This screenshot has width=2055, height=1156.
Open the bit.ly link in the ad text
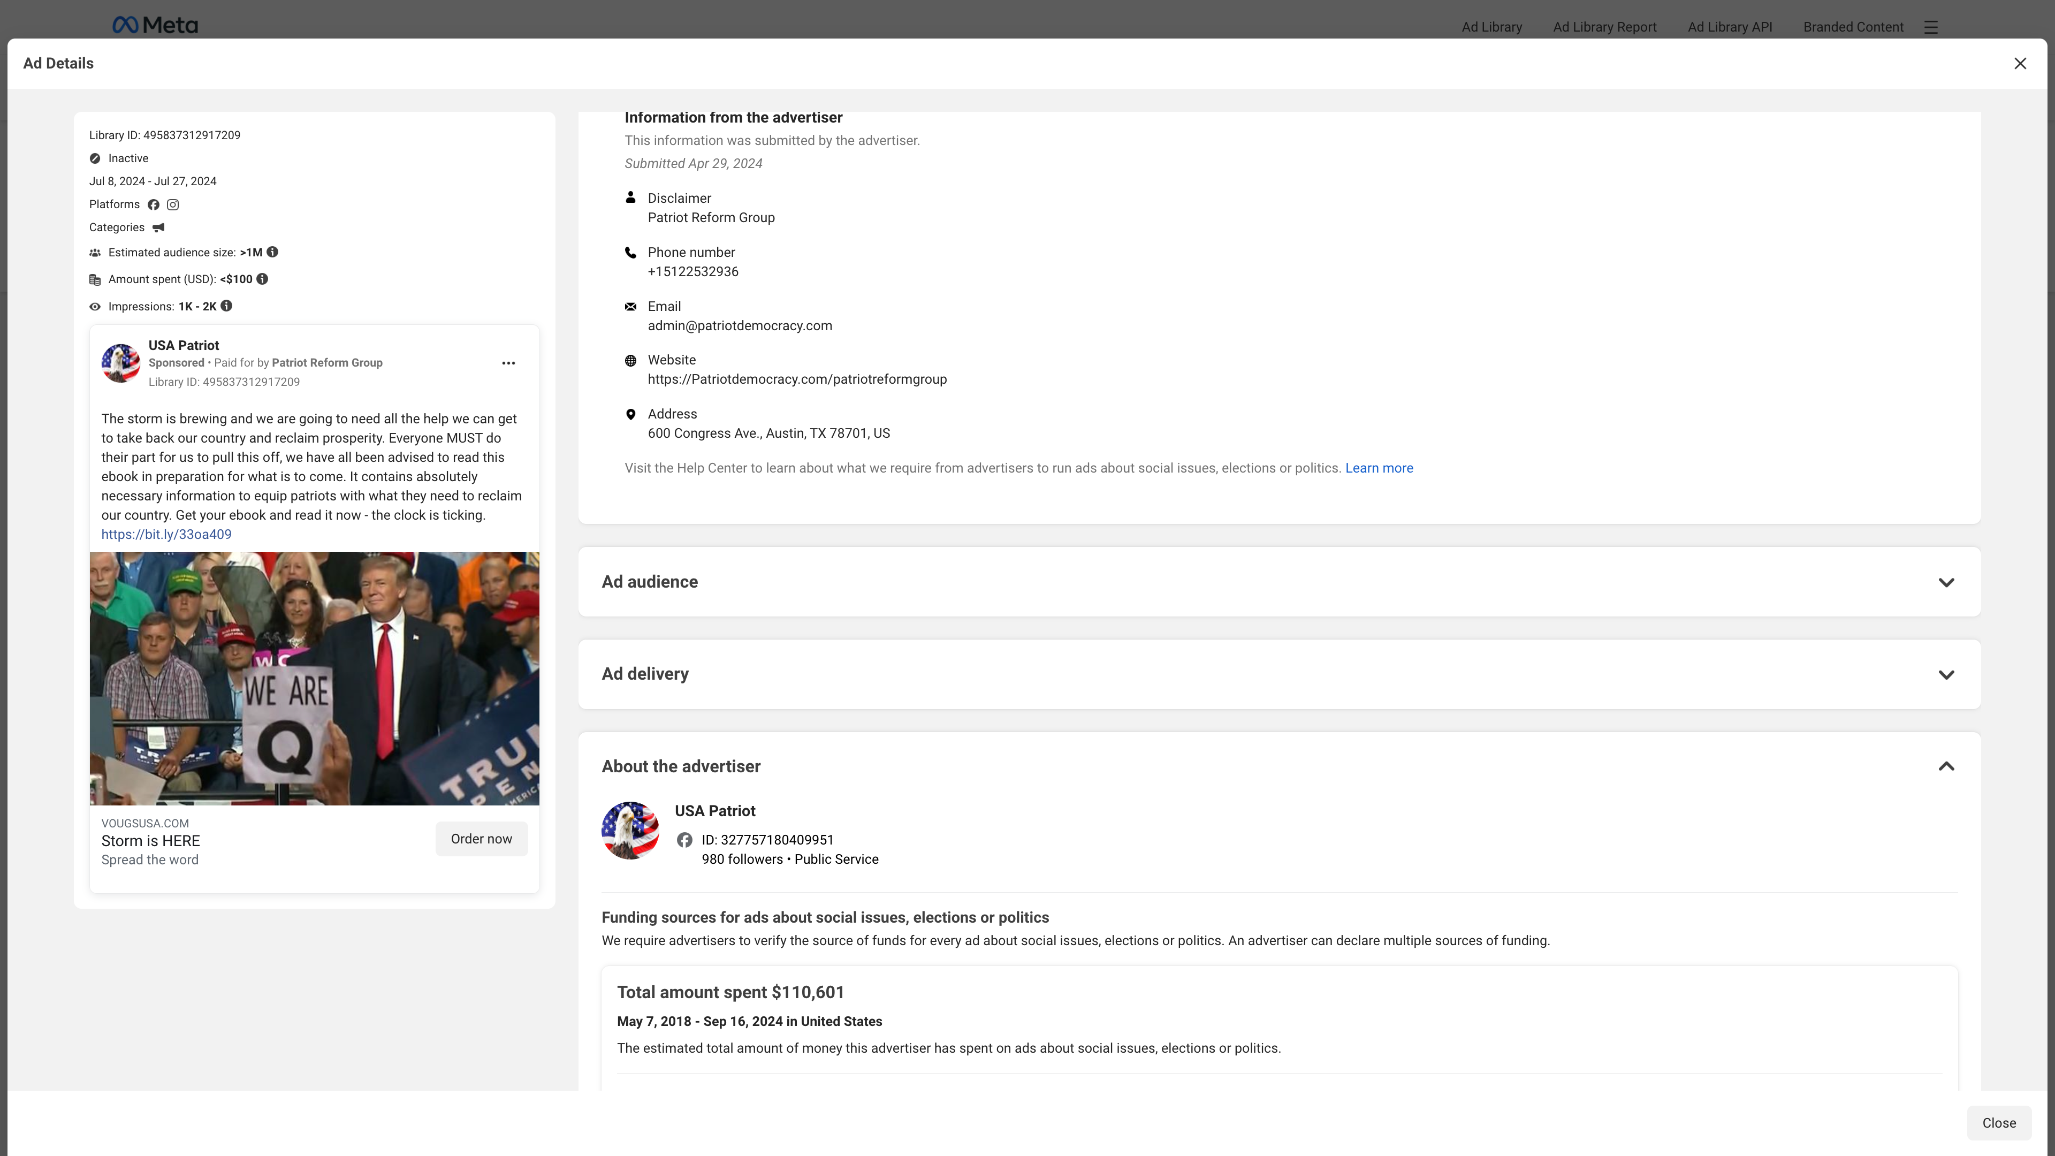[166, 535]
